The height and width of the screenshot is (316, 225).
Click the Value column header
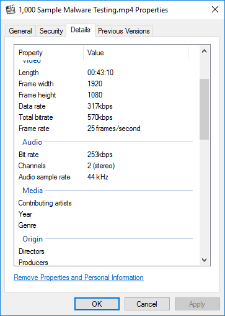tap(136, 53)
